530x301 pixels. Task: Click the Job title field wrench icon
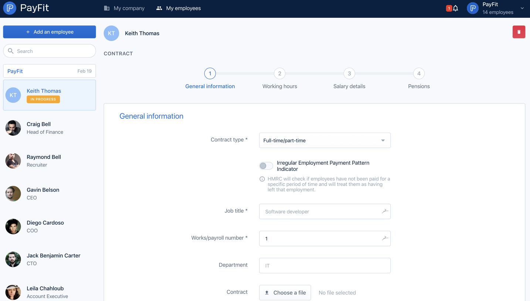(385, 211)
